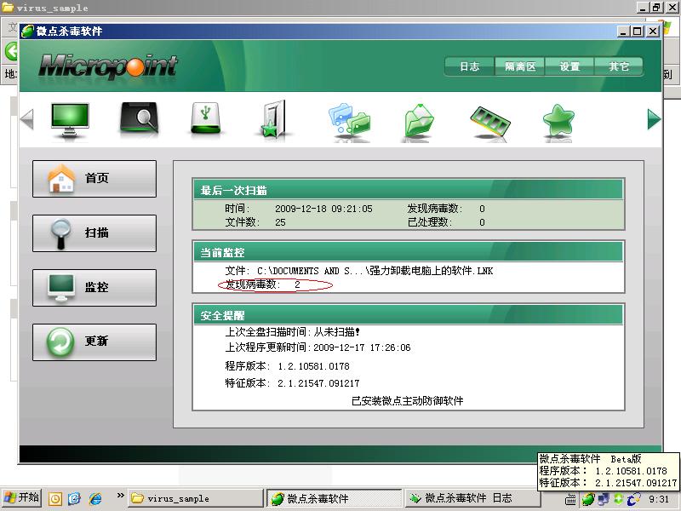Click the 最后一次扫描 section header

tap(409, 190)
